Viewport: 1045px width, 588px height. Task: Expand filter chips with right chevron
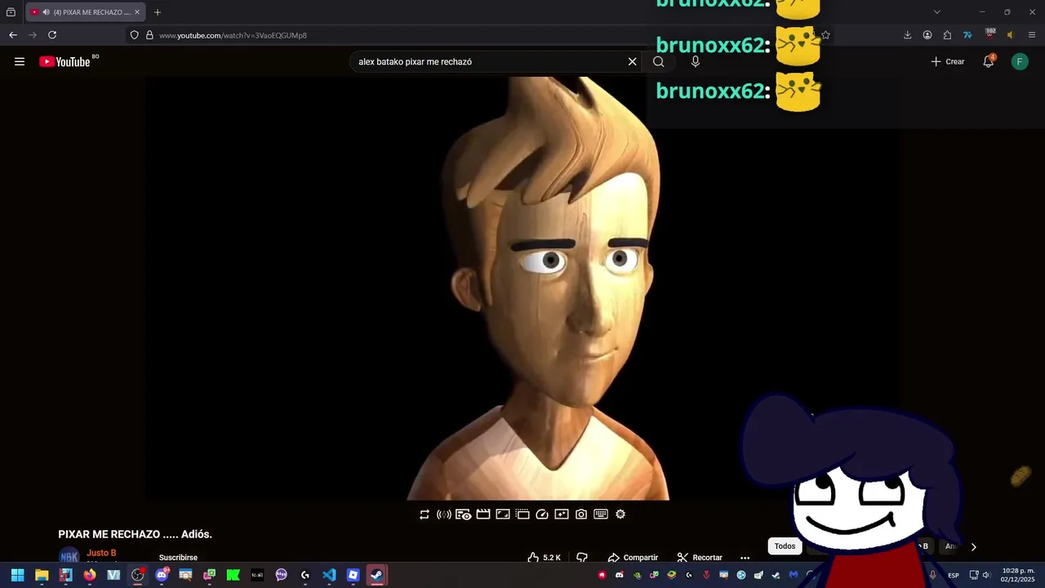tap(973, 547)
